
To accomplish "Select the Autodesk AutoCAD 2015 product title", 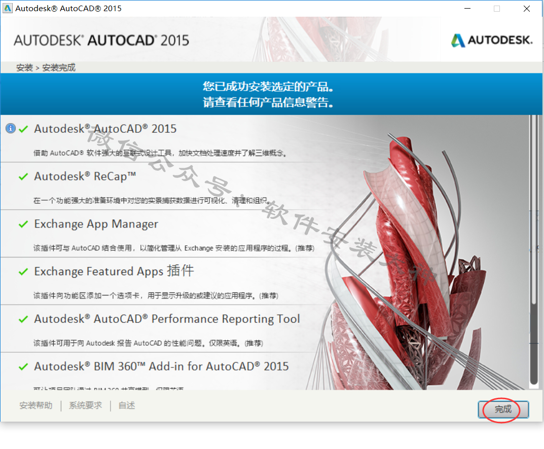I will pos(105,129).
